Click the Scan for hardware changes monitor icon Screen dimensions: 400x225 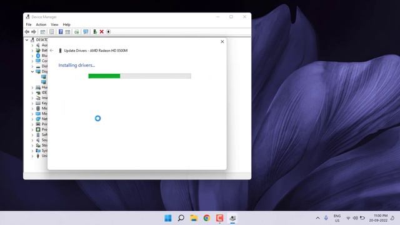click(86, 32)
